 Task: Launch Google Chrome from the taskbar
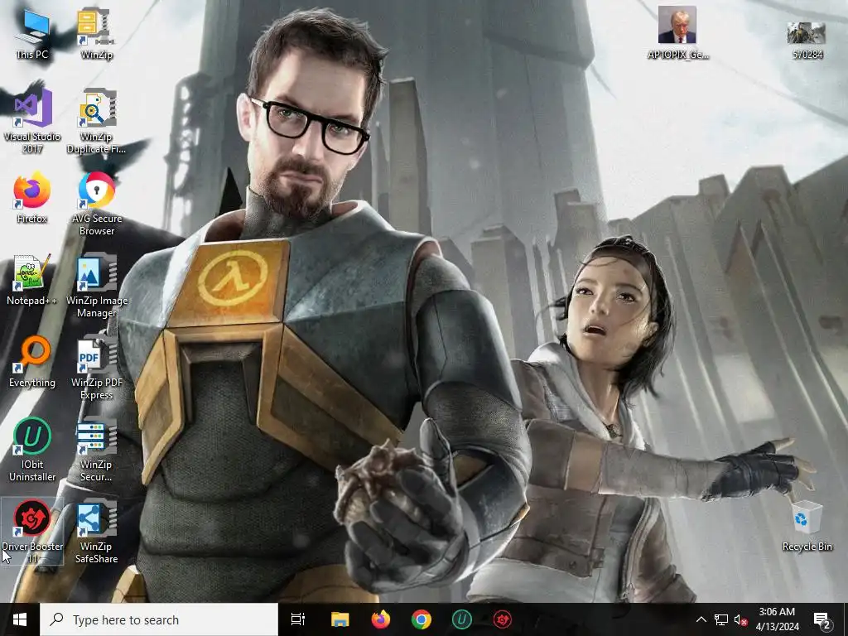pyautogui.click(x=422, y=619)
